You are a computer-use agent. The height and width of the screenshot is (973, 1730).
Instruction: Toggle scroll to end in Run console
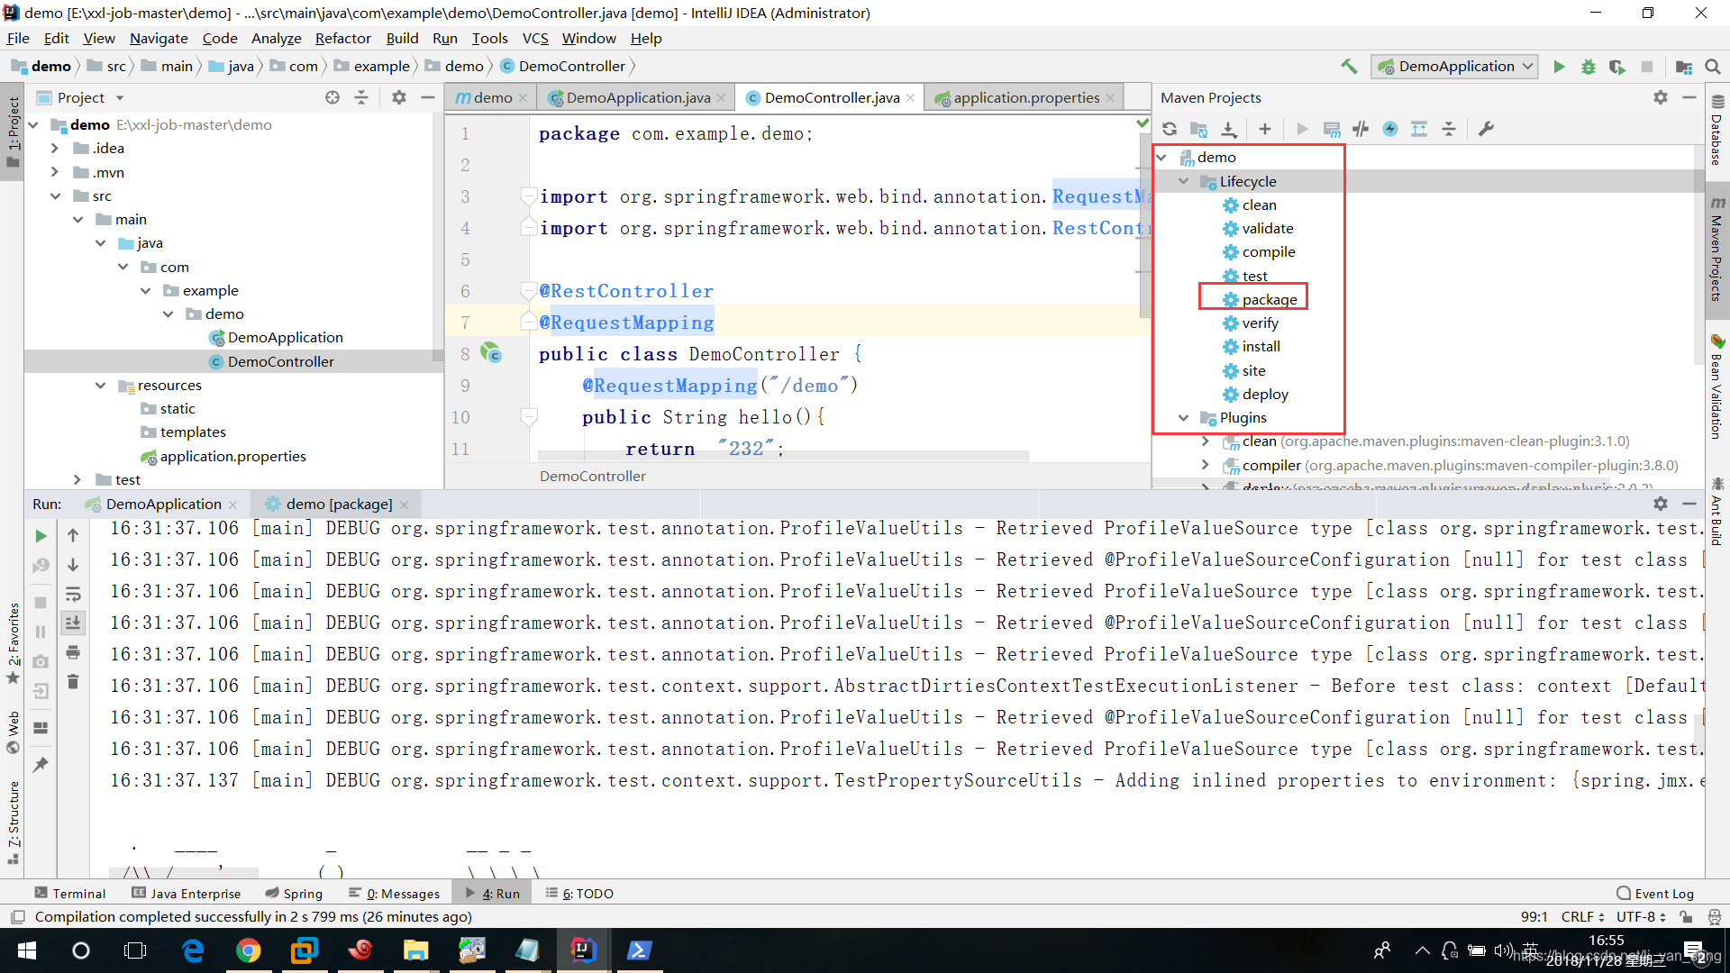73,623
